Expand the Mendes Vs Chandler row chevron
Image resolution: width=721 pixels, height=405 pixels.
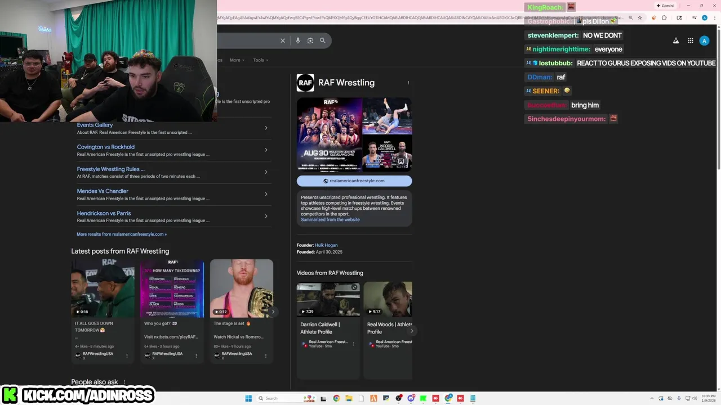pos(266,194)
